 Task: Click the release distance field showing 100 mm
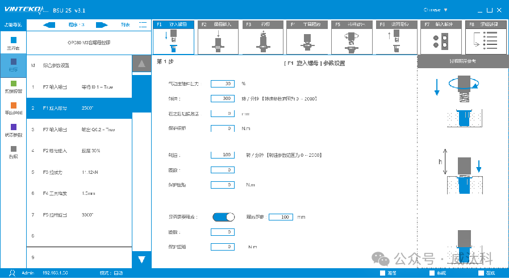[x=281, y=217]
